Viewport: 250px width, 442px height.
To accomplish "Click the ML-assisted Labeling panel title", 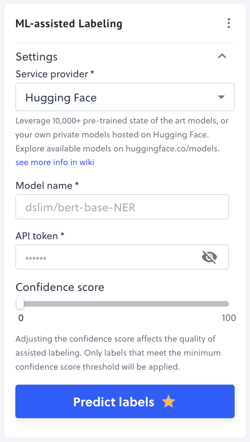I will point(69,24).
